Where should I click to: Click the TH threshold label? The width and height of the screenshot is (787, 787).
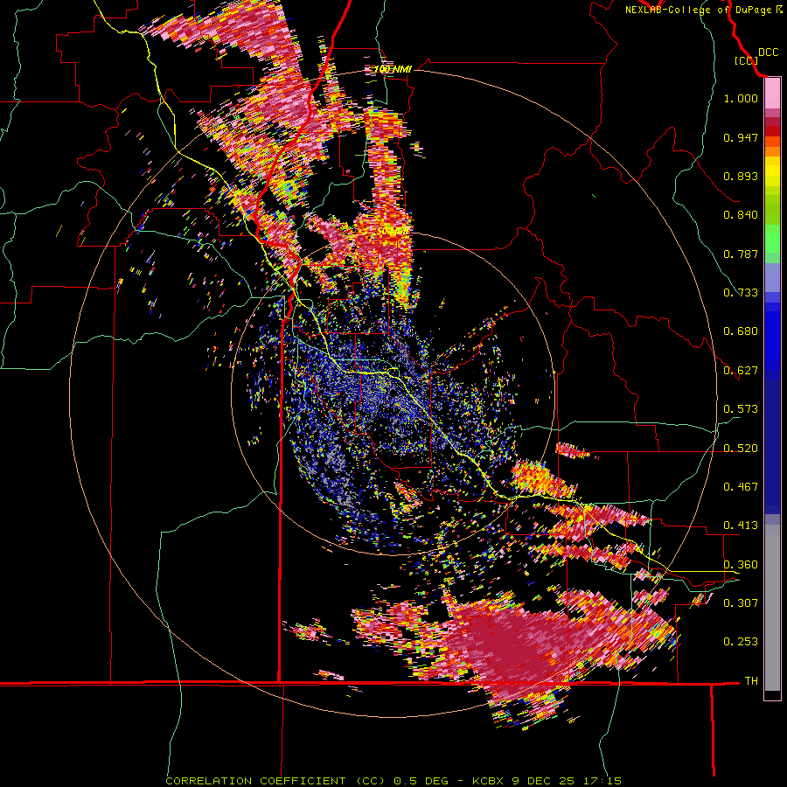click(751, 681)
